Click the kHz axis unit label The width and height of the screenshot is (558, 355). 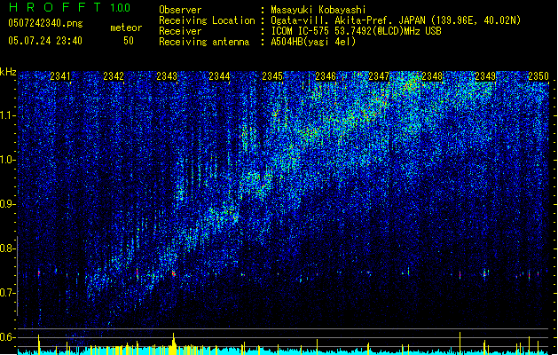[x=8, y=72]
